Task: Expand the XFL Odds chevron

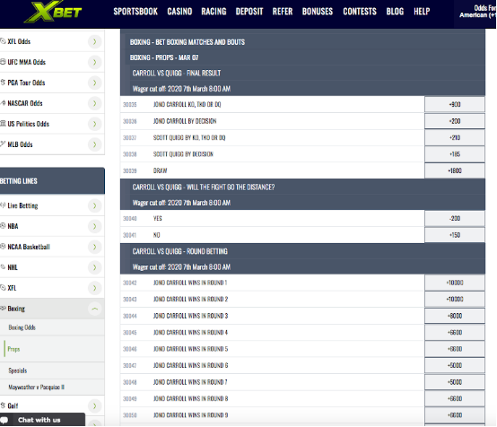Action: [x=95, y=41]
